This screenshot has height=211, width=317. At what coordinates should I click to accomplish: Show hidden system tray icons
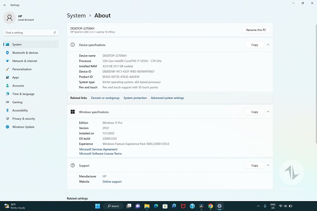pyautogui.click(x=258, y=206)
